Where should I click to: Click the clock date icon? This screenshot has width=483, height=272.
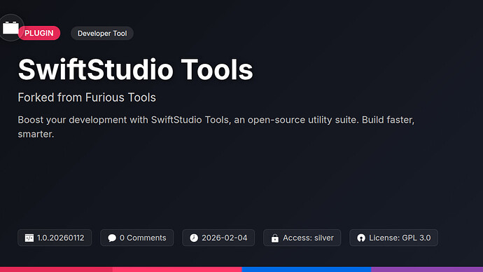(194, 238)
